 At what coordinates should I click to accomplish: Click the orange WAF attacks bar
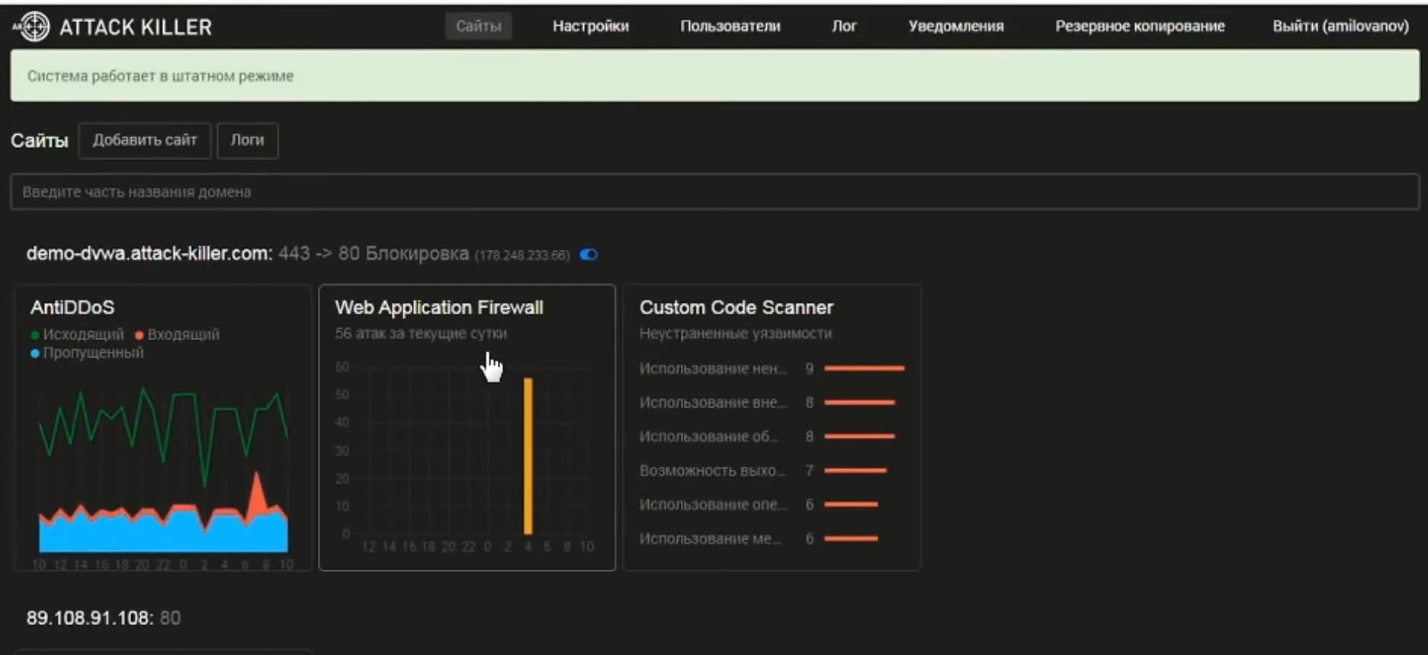(x=528, y=456)
